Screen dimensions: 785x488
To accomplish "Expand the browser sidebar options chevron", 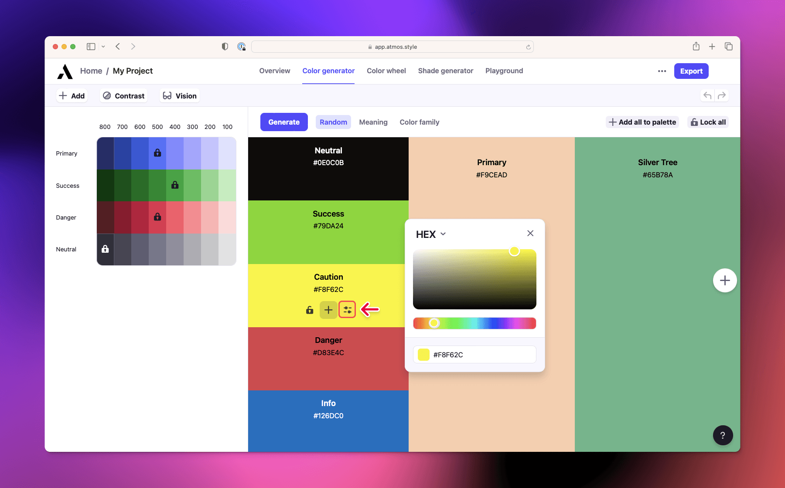I will coord(103,47).
